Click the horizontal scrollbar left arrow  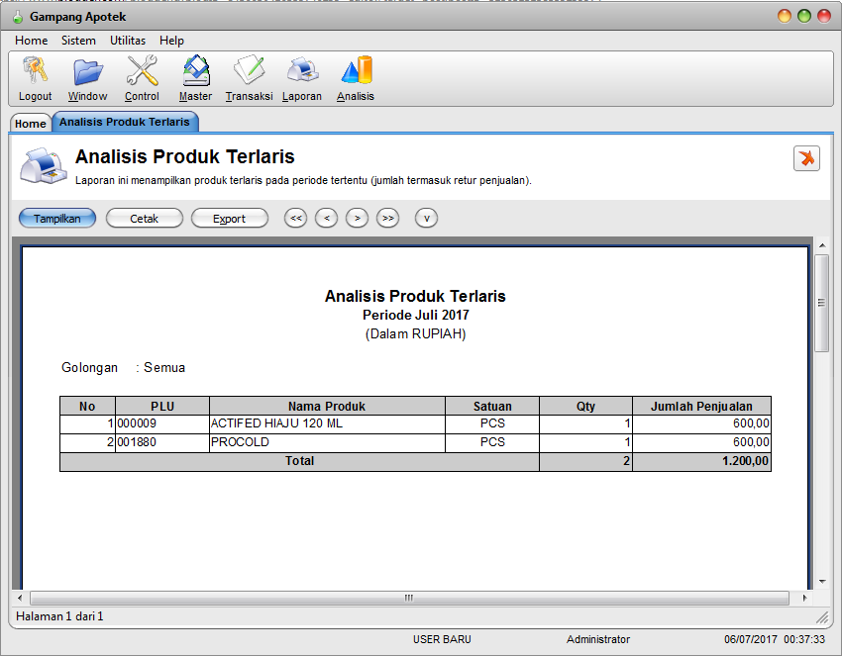[20, 598]
